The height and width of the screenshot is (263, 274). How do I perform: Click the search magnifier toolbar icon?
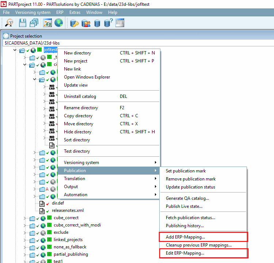pos(9,23)
